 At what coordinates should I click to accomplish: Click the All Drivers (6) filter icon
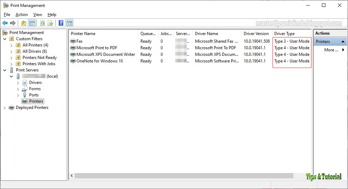pos(18,51)
